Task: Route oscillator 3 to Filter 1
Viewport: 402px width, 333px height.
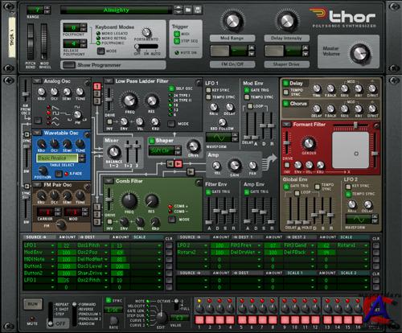Action: 97,101
